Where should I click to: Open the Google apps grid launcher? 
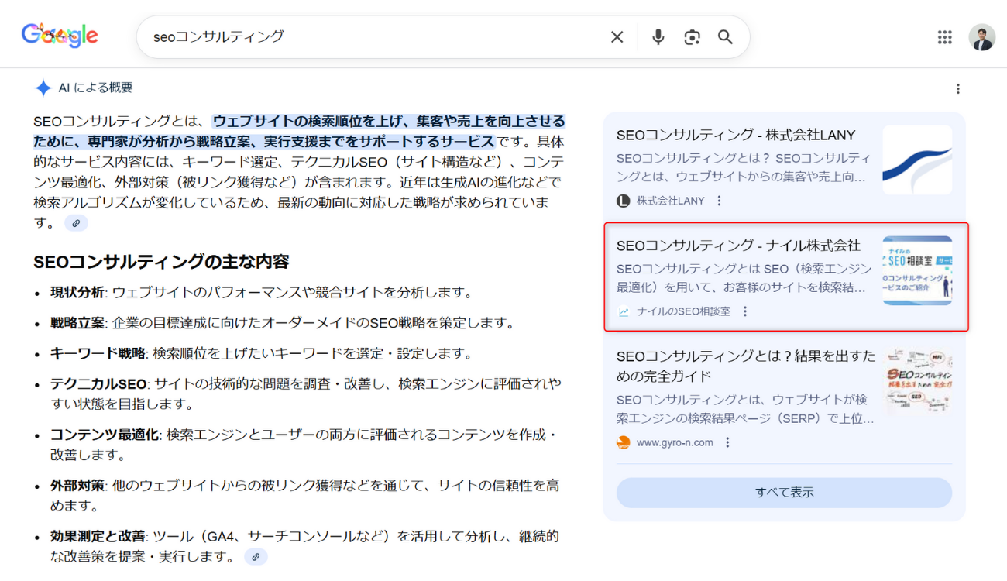944,36
